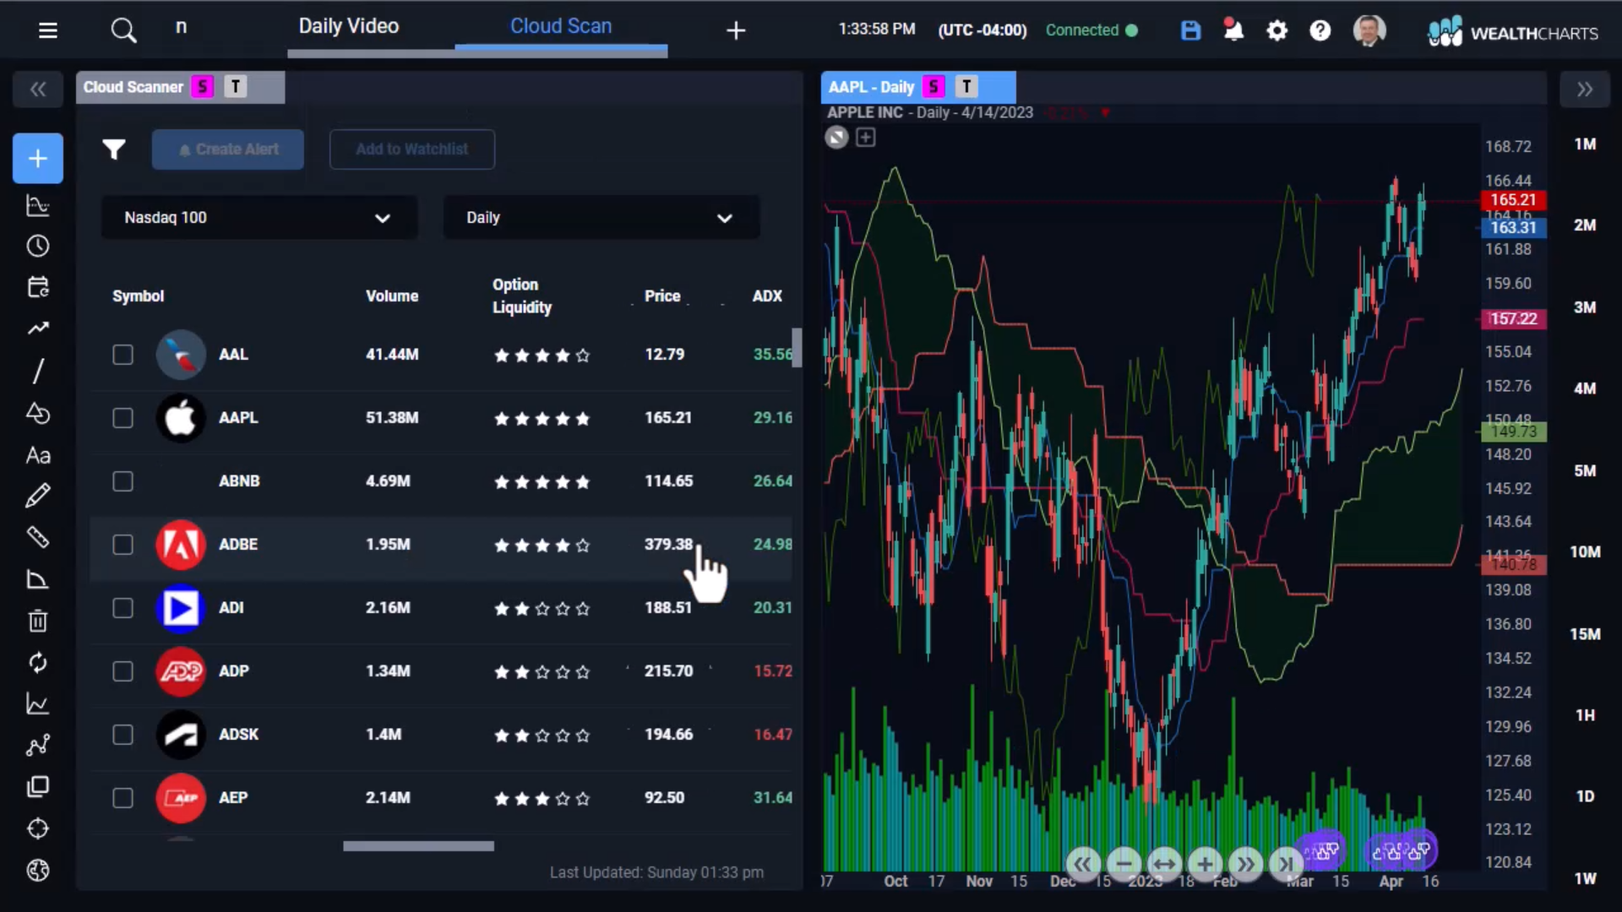
Task: Open the settings gear icon
Action: point(1277,30)
